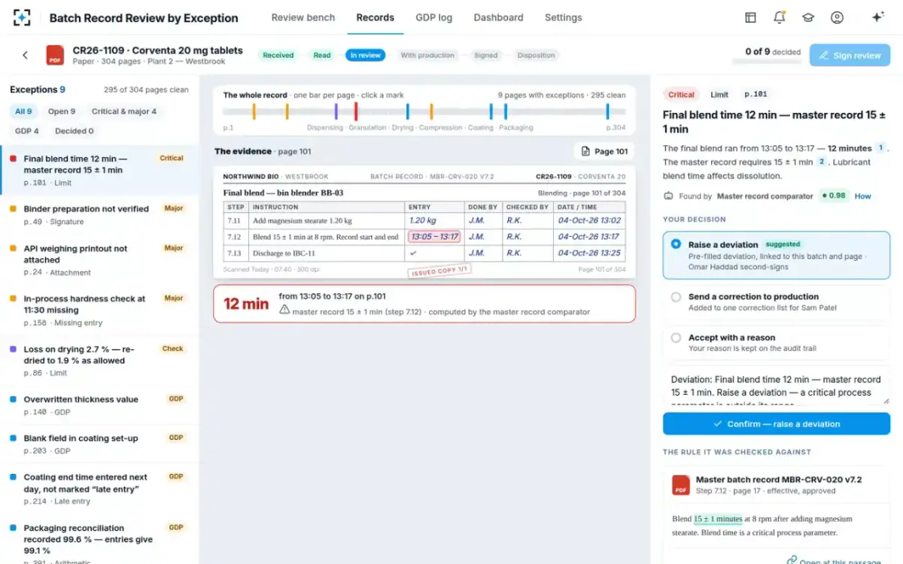The height and width of the screenshot is (564, 903).
Task: Click highlighted entry 13:05 – 13:17
Action: tap(433, 236)
